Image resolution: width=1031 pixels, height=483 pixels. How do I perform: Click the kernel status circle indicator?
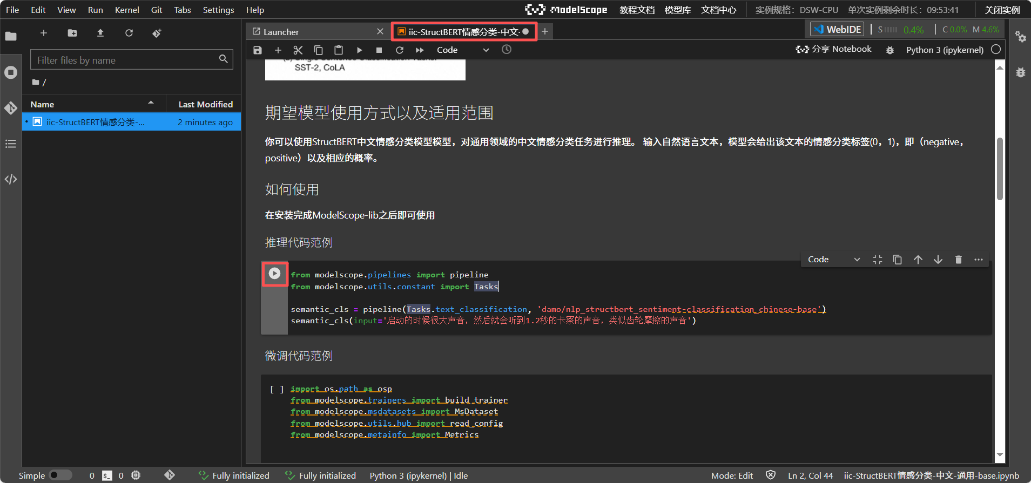(996, 49)
